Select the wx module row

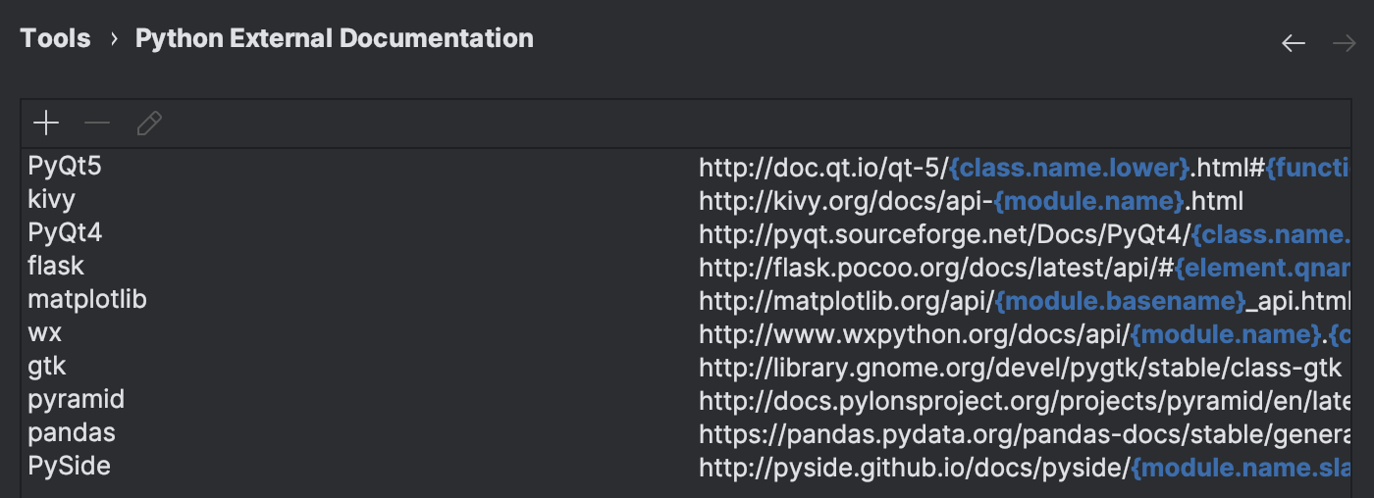[x=45, y=332]
